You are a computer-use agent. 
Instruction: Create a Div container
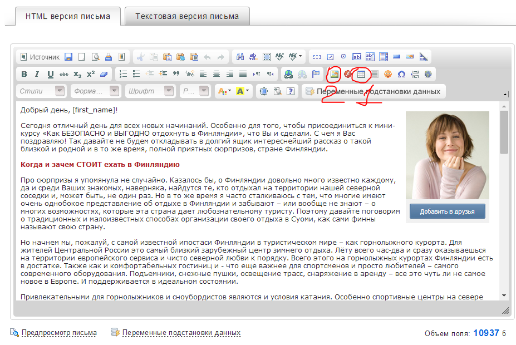[190, 74]
